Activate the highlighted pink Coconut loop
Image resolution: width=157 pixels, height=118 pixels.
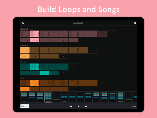tap(34, 34)
